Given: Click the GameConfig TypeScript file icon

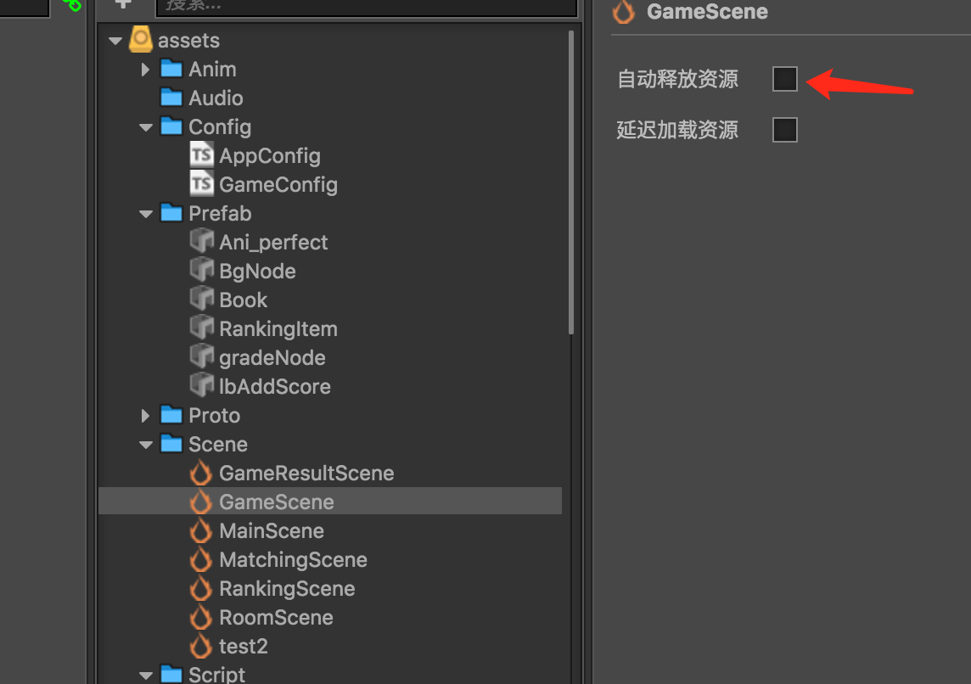Looking at the screenshot, I should (x=201, y=184).
